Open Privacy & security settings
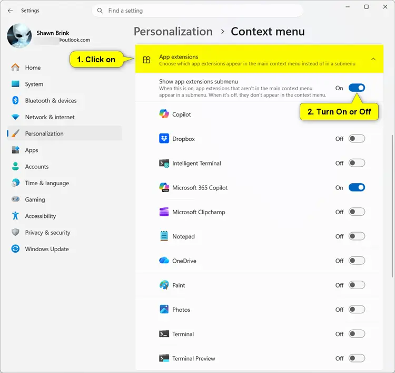Viewport: 395px width, 373px height. click(64, 233)
